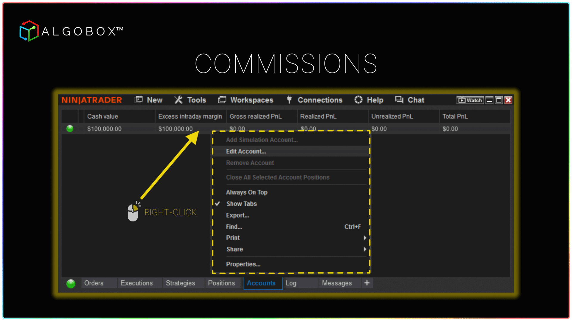Screen dimensions: 572x321
Task: Open the Connections plug icon menu
Action: tap(289, 100)
